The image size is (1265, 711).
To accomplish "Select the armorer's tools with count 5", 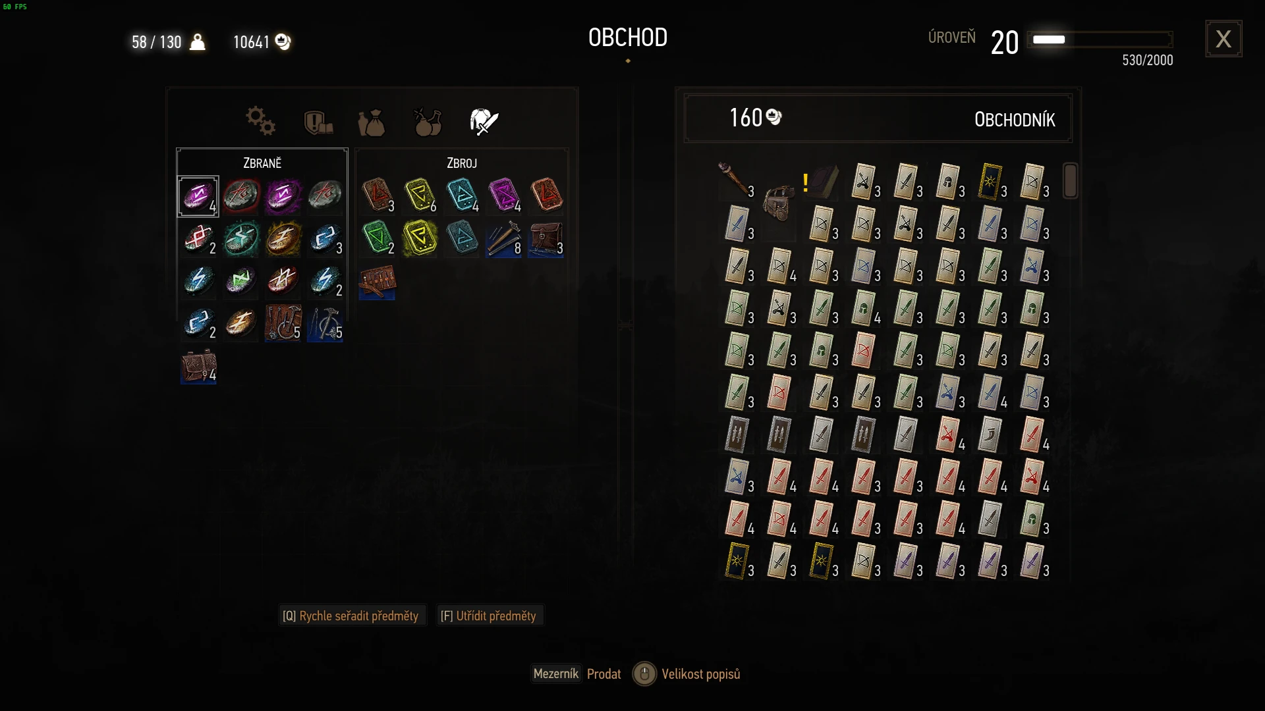I will pos(283,323).
